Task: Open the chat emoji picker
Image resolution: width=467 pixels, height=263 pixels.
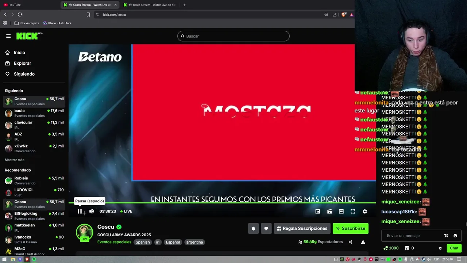Action: (x=455, y=236)
